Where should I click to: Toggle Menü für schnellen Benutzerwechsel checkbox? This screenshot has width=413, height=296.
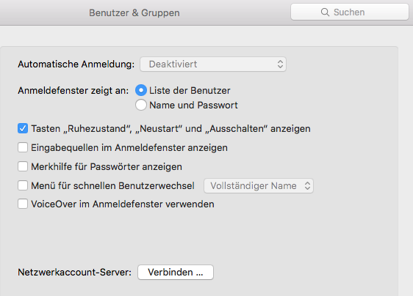23,185
